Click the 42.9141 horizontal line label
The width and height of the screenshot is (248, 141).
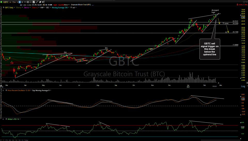click(235, 21)
